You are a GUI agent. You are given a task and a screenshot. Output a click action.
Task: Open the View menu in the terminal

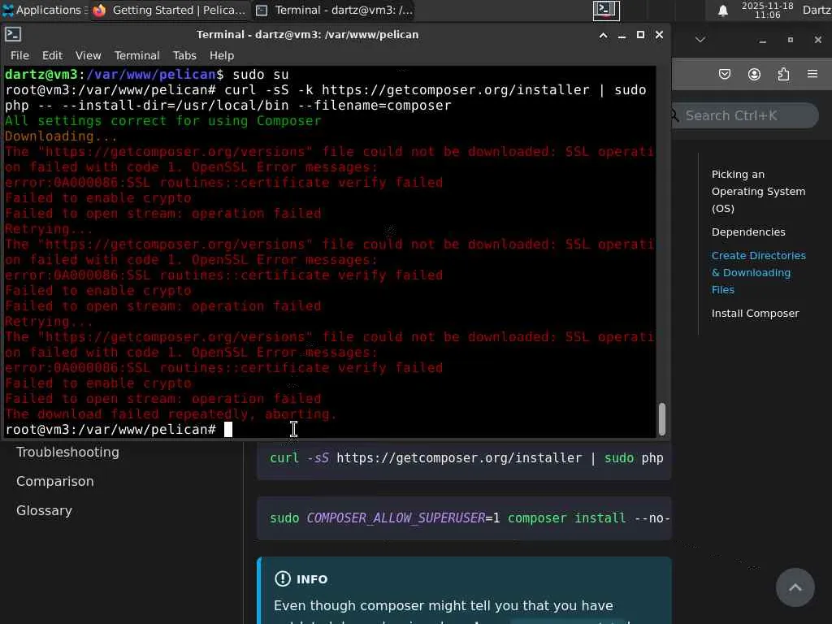[x=88, y=55]
